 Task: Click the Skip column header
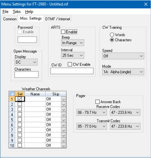pos(56,94)
